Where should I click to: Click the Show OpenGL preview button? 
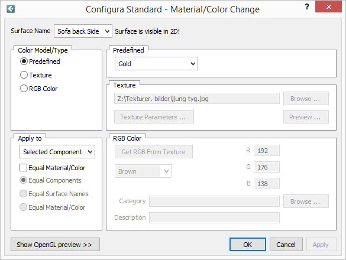(x=55, y=245)
